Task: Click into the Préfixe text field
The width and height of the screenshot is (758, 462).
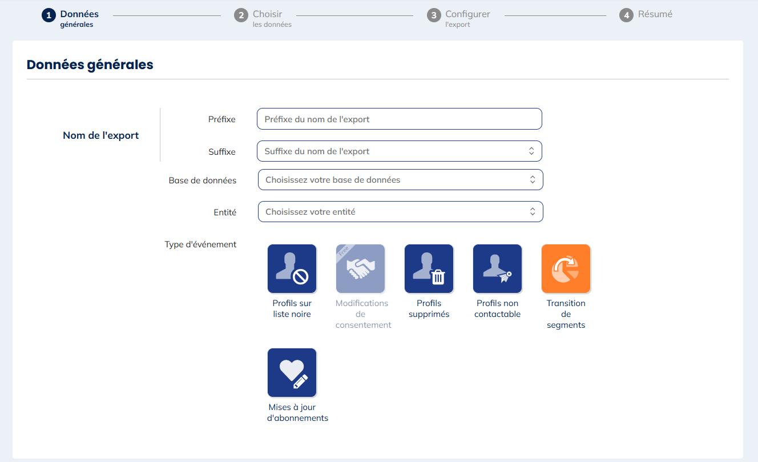Action: pos(399,119)
